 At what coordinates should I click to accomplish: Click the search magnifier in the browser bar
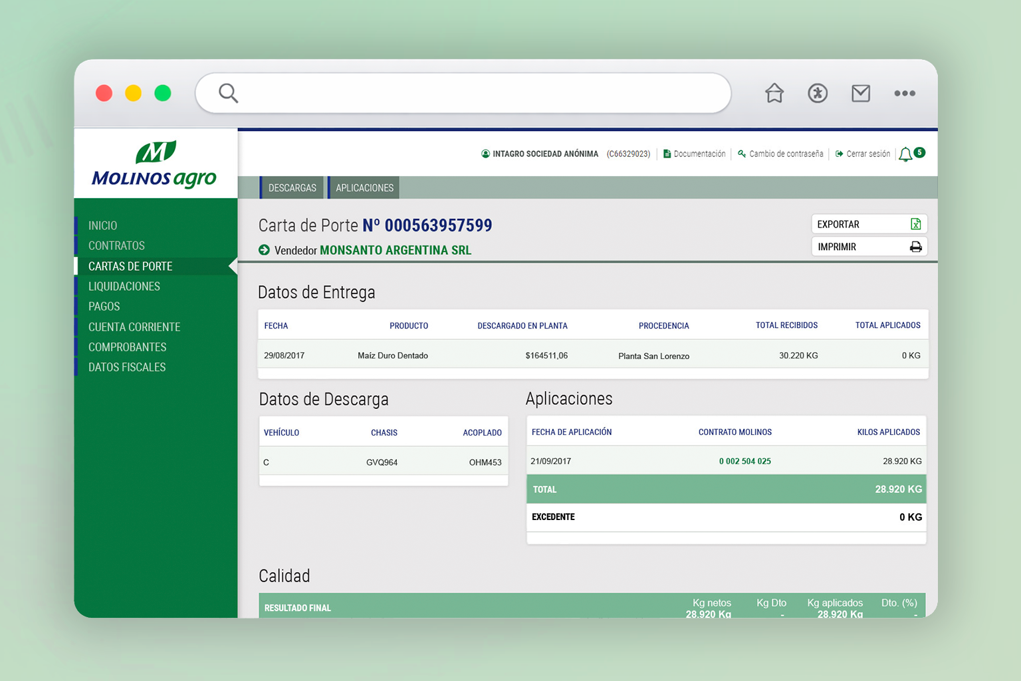click(x=228, y=93)
